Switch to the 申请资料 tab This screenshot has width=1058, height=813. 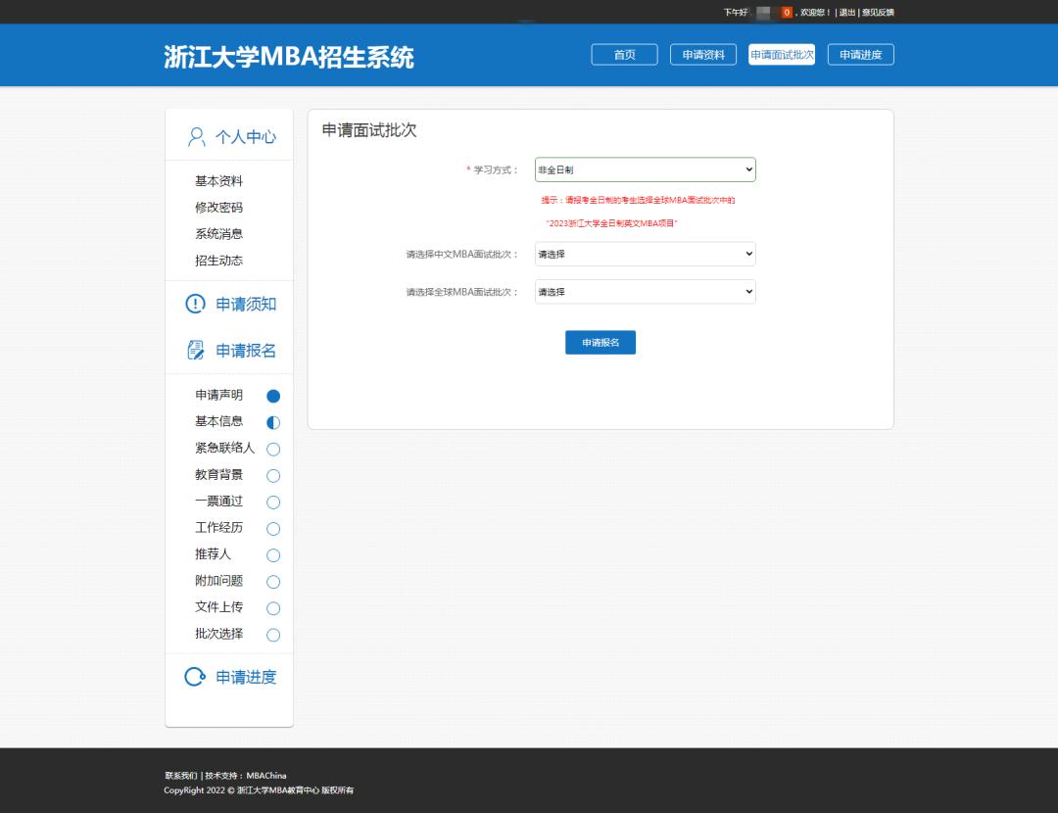pos(702,55)
